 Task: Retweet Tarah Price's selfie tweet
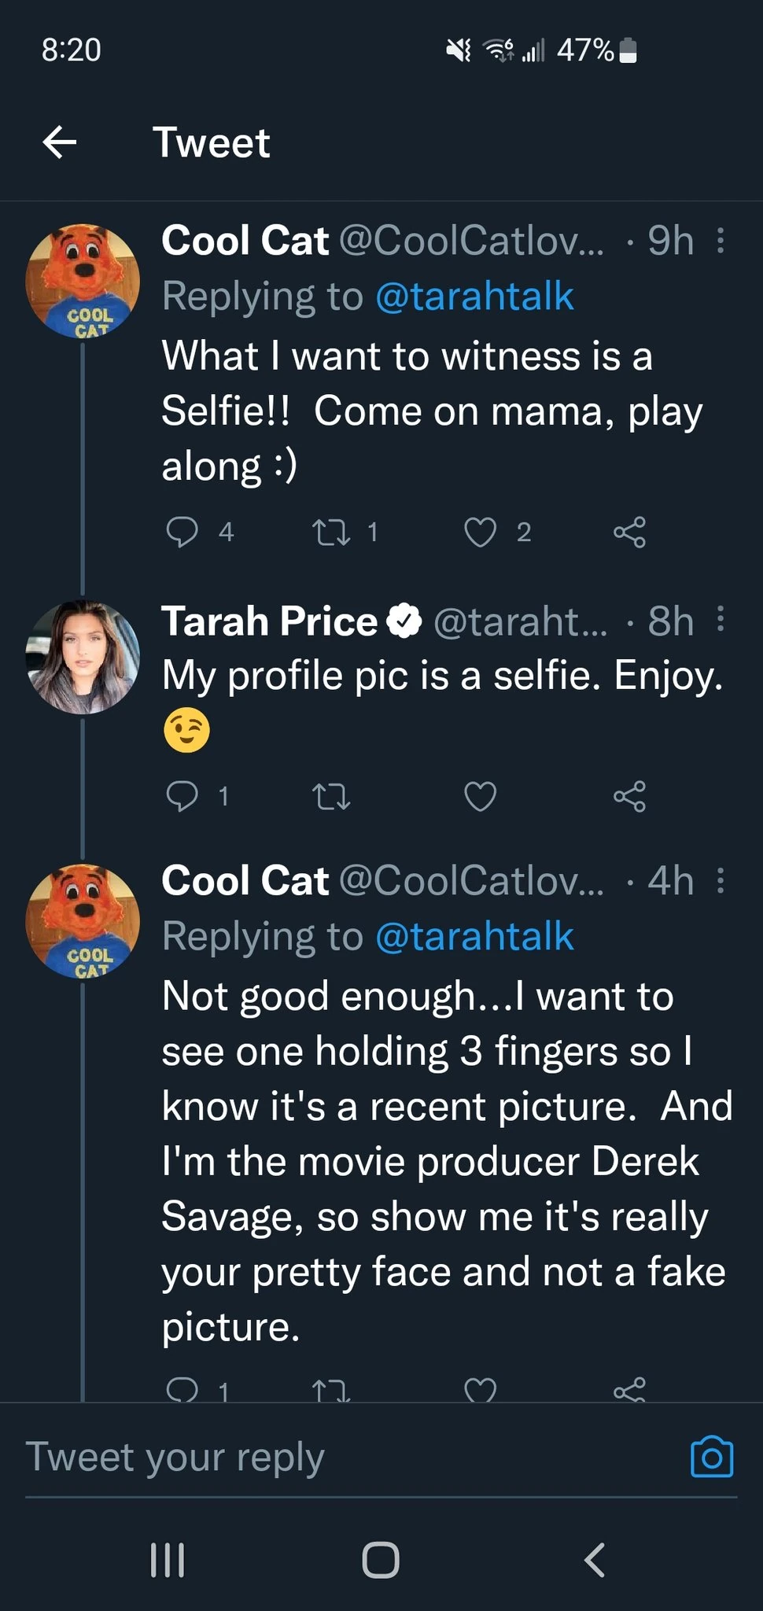point(331,797)
